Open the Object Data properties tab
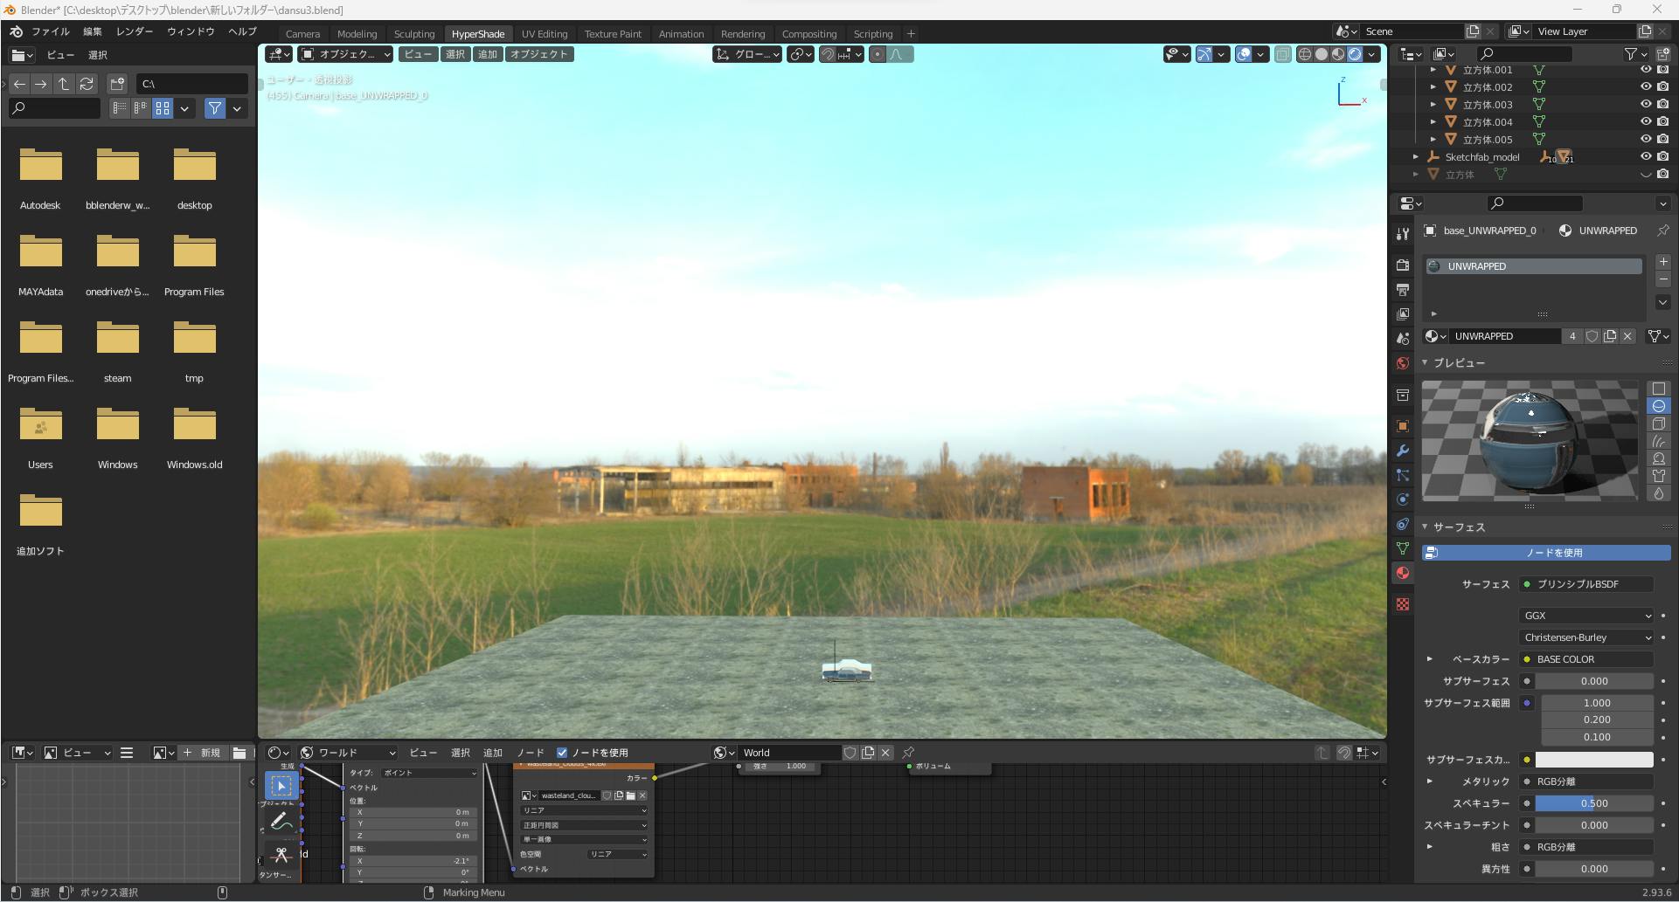 tap(1403, 548)
